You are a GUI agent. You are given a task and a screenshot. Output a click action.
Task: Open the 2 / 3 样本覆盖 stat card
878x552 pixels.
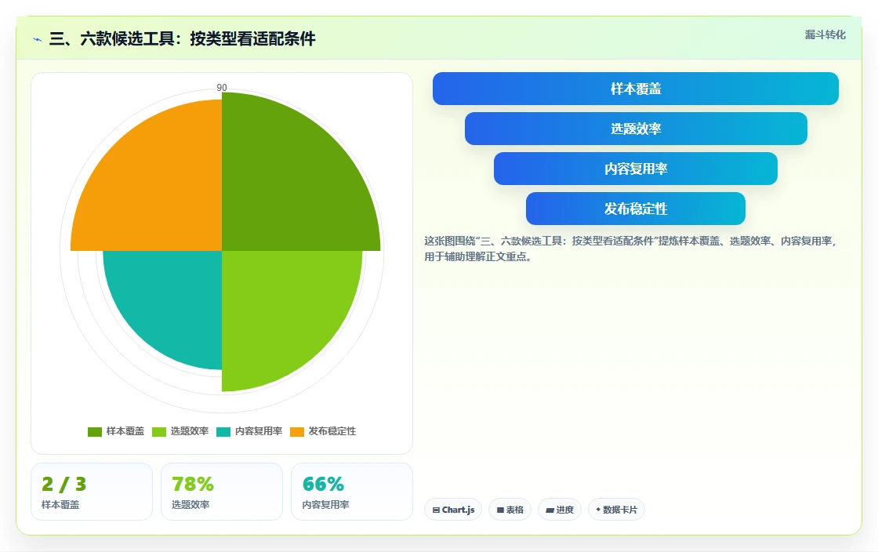pyautogui.click(x=92, y=492)
